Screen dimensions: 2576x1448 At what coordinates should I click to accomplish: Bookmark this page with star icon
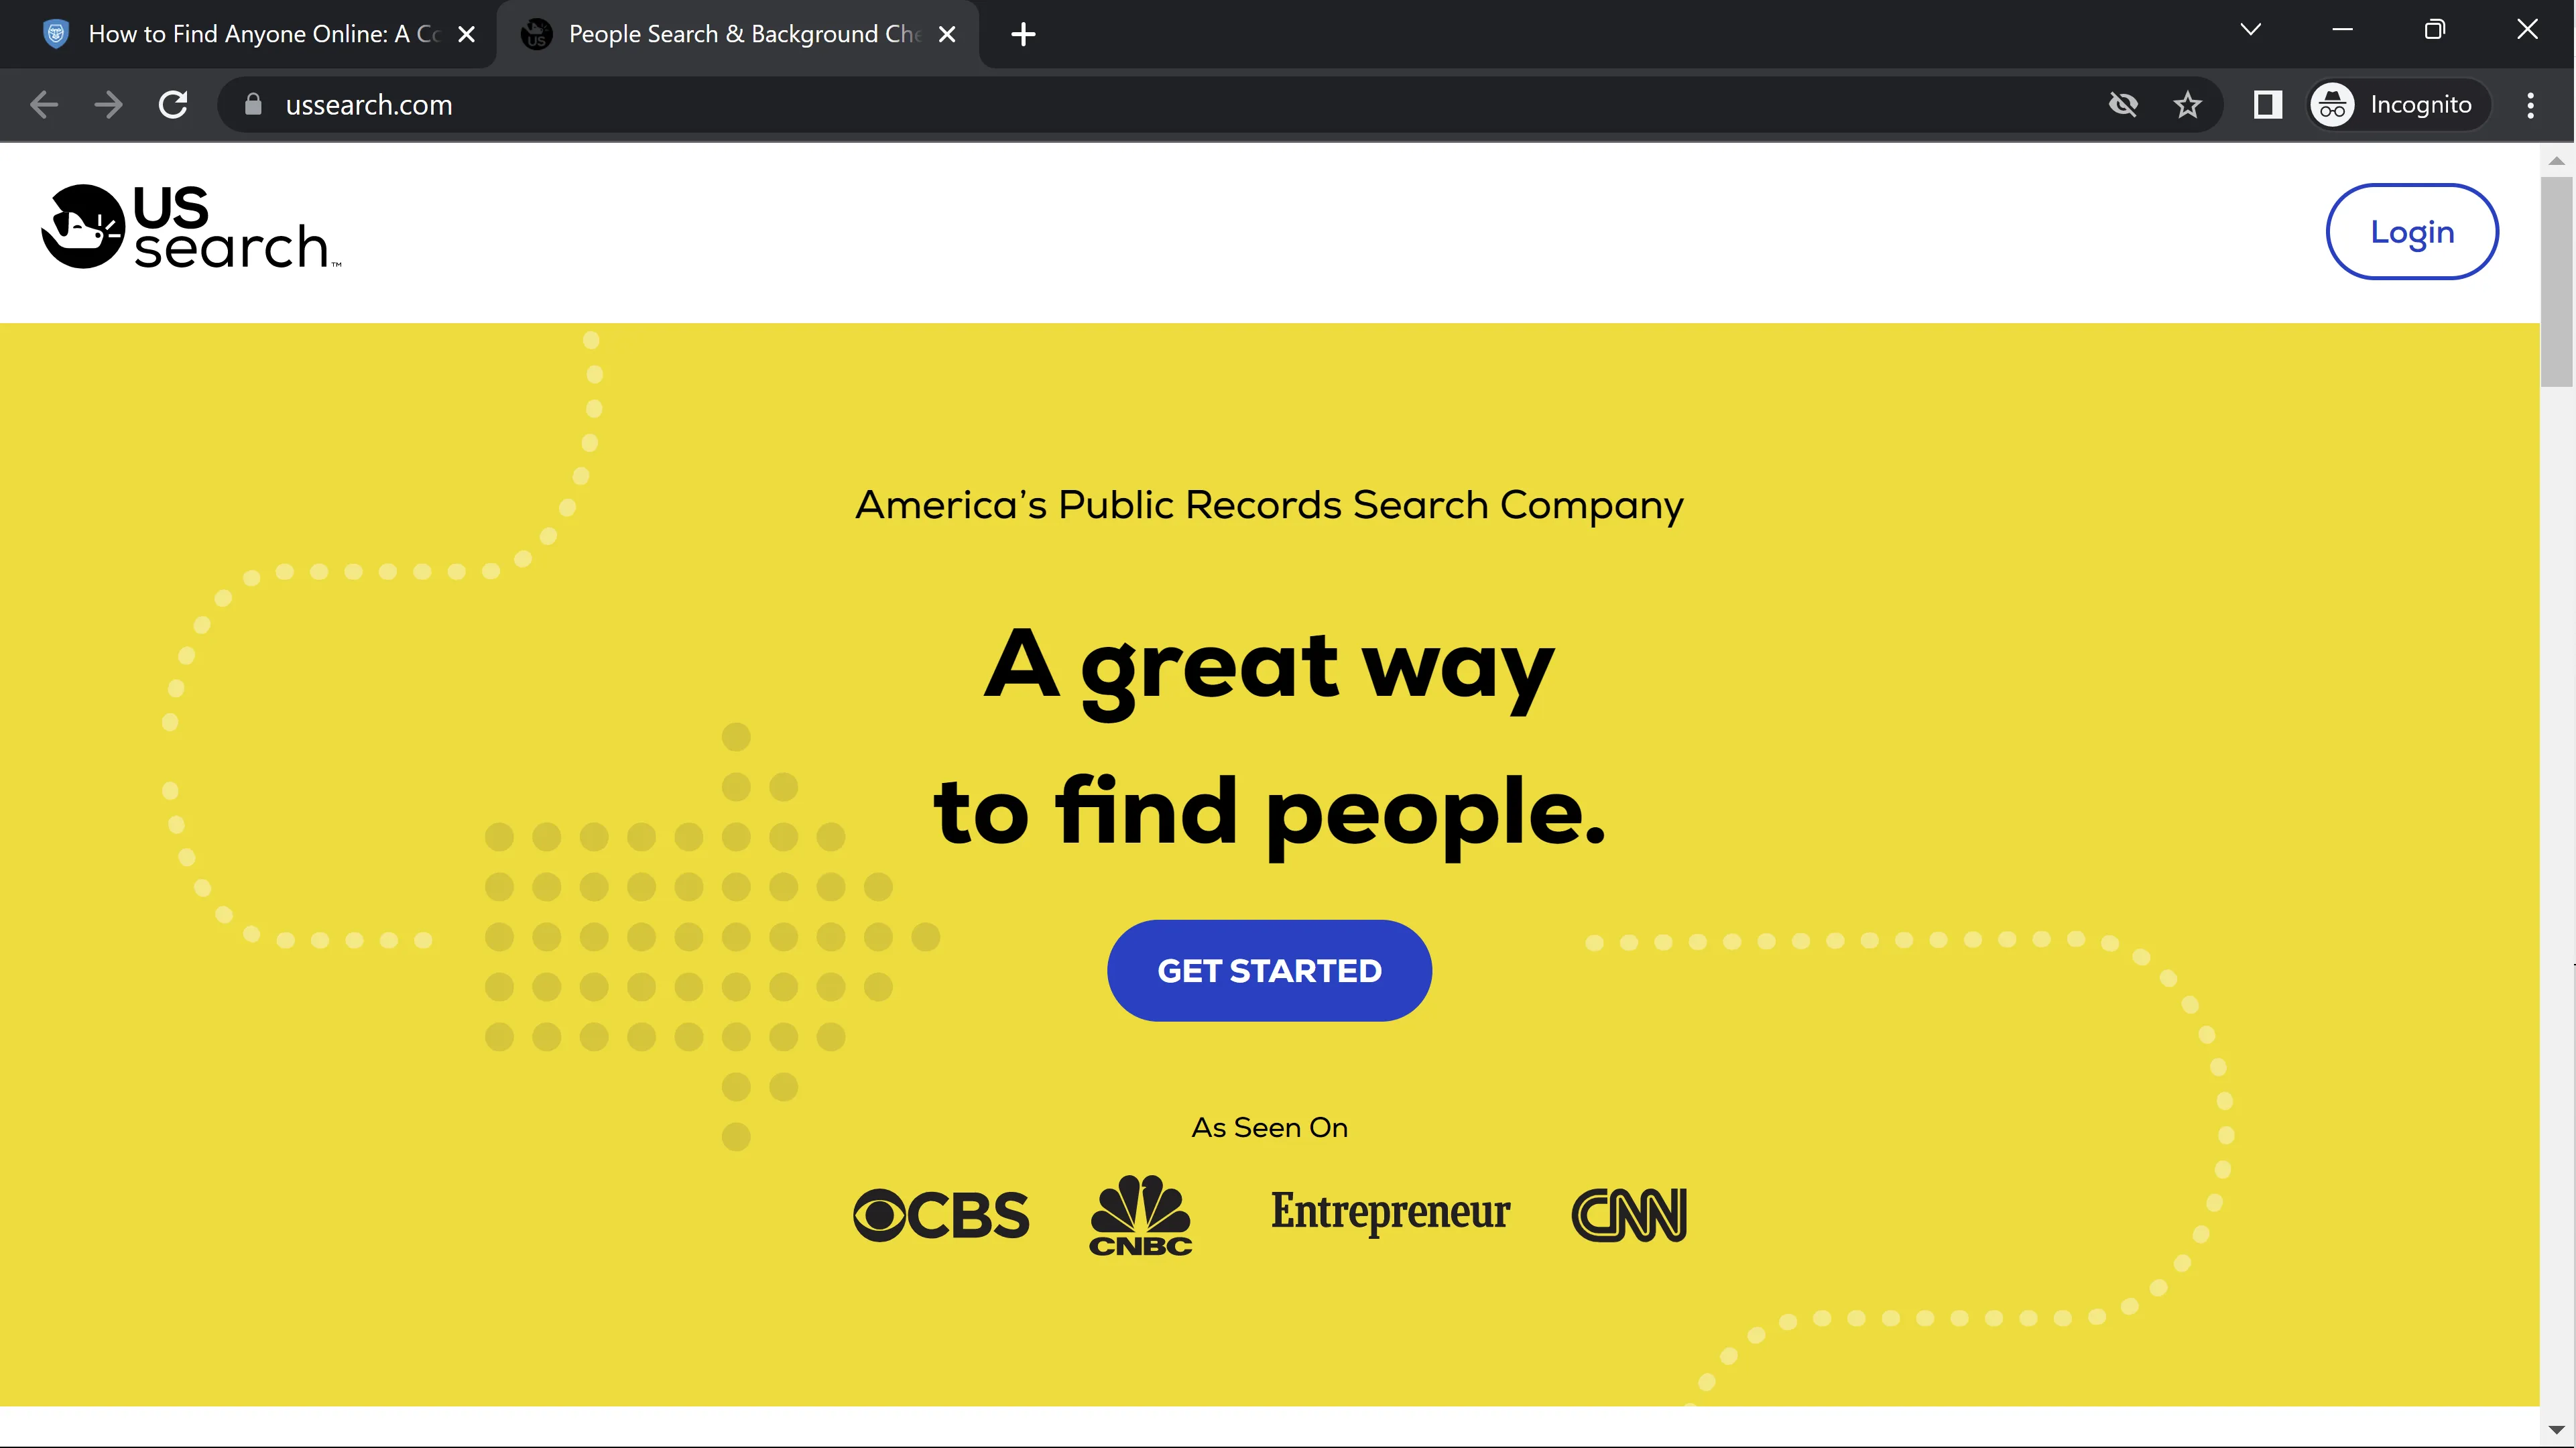pyautogui.click(x=2187, y=105)
